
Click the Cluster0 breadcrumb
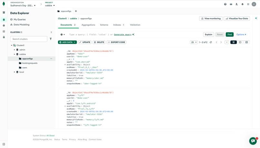coord(62,19)
